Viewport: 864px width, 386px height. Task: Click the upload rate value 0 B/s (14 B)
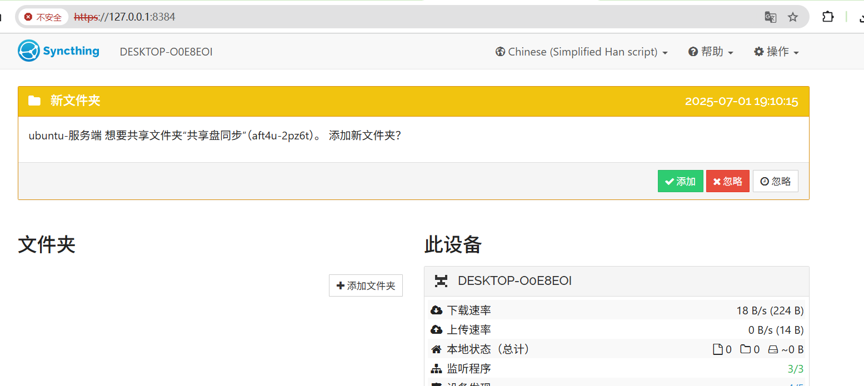[776, 330]
